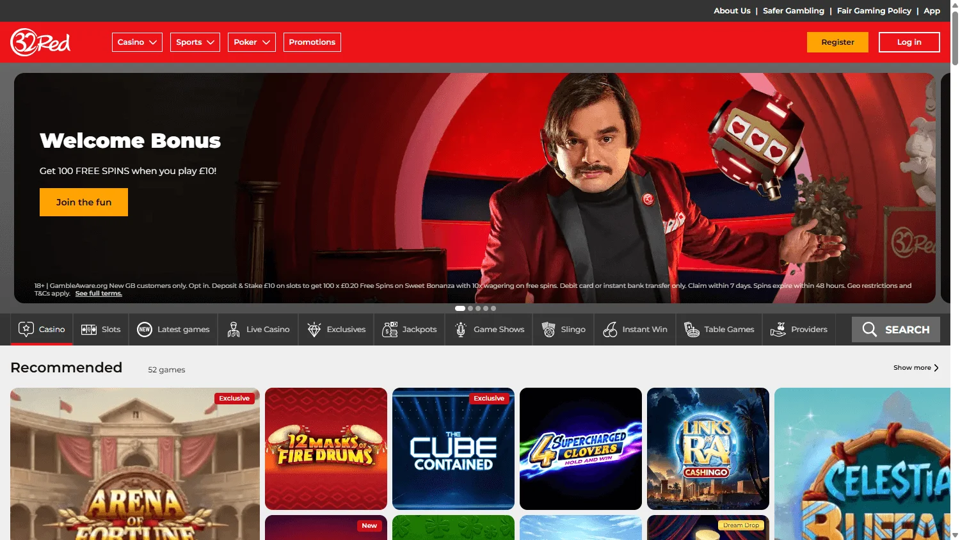Select the Exclusives diamond icon
960x540 pixels.
[x=314, y=330]
